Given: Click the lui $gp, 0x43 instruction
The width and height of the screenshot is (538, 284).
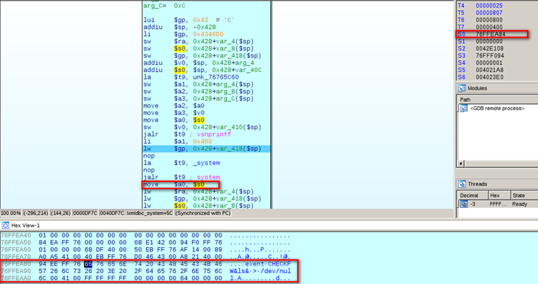Looking at the screenshot, I should [189, 20].
